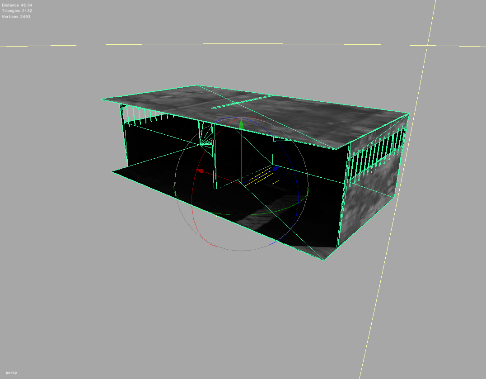Click the blue Z-axis gizmo handle
Image resolution: width=486 pixels, height=379 pixels.
point(276,168)
